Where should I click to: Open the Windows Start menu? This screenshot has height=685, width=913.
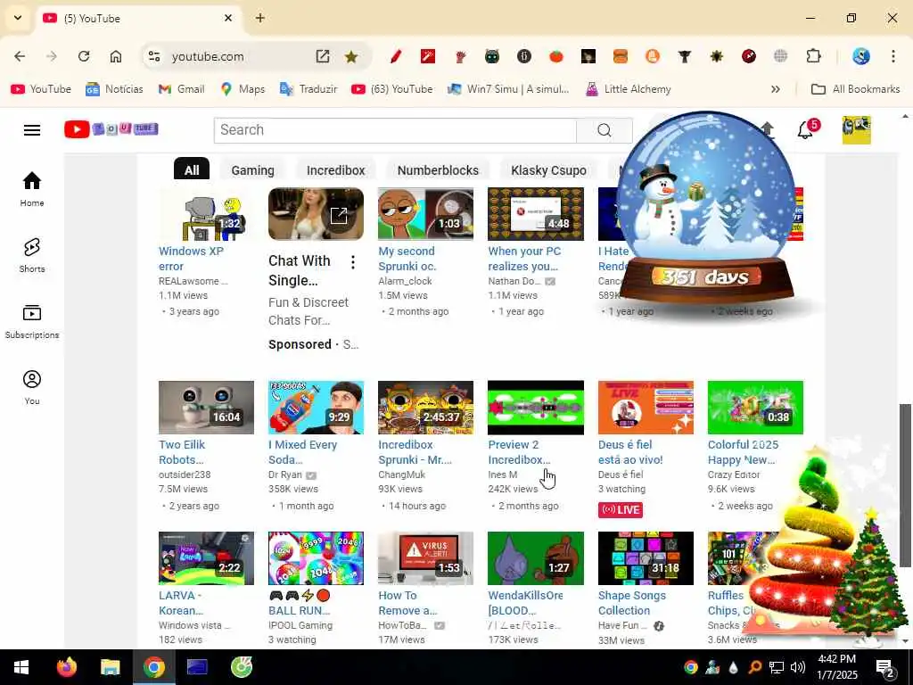pyautogui.click(x=21, y=667)
